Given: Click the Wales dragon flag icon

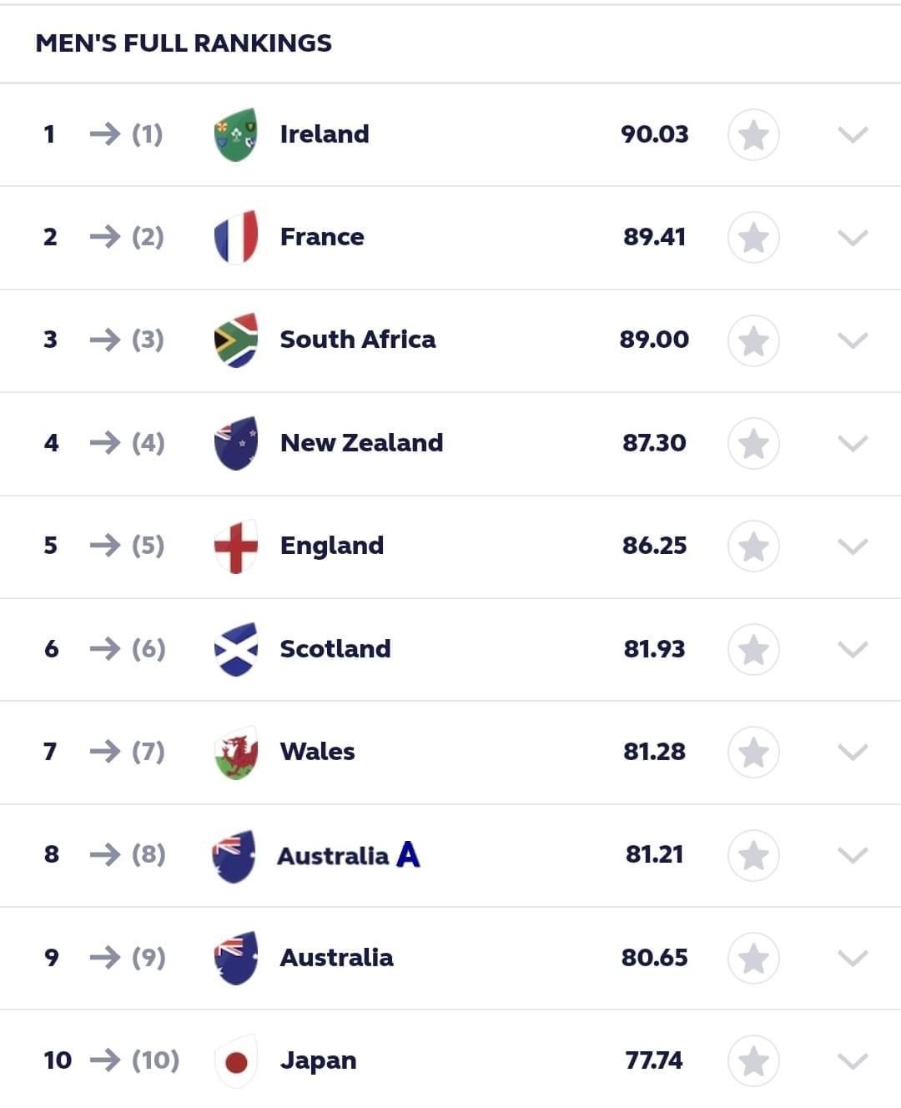Looking at the screenshot, I should coord(236,752).
